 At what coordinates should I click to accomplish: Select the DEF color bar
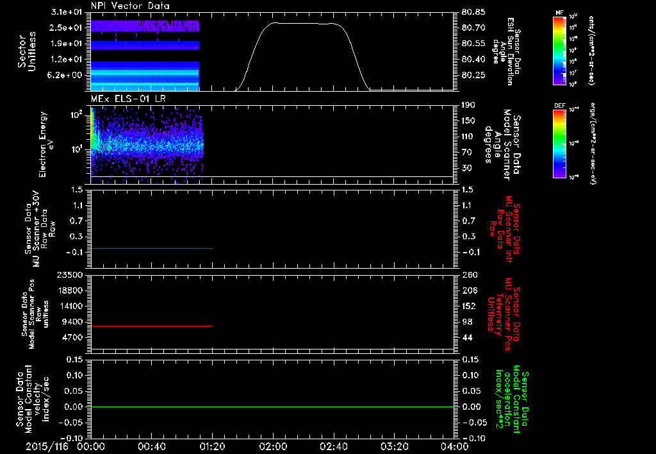tap(559, 144)
